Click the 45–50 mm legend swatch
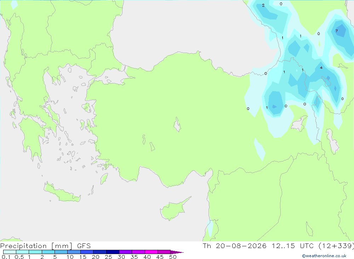The width and height of the screenshot is (354, 259). [x=164, y=252]
